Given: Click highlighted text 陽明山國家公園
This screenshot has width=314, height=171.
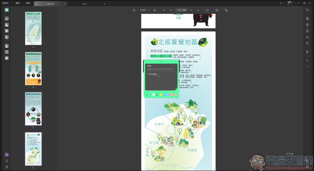Looking at the screenshot, I should click(161, 56).
